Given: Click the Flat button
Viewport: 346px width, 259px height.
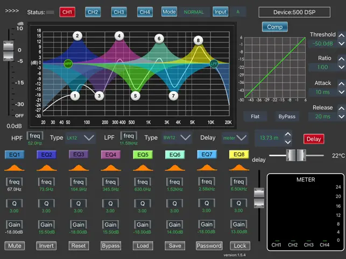Looking at the screenshot, I should pyautogui.click(x=255, y=117).
